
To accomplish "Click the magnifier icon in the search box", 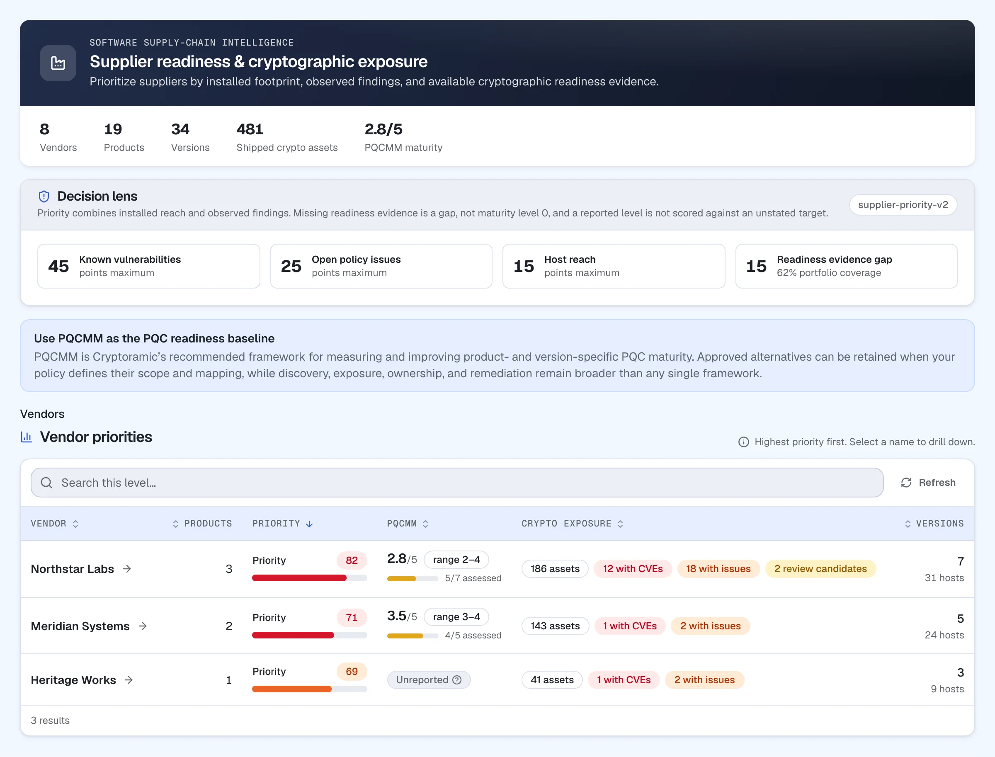I will (46, 483).
